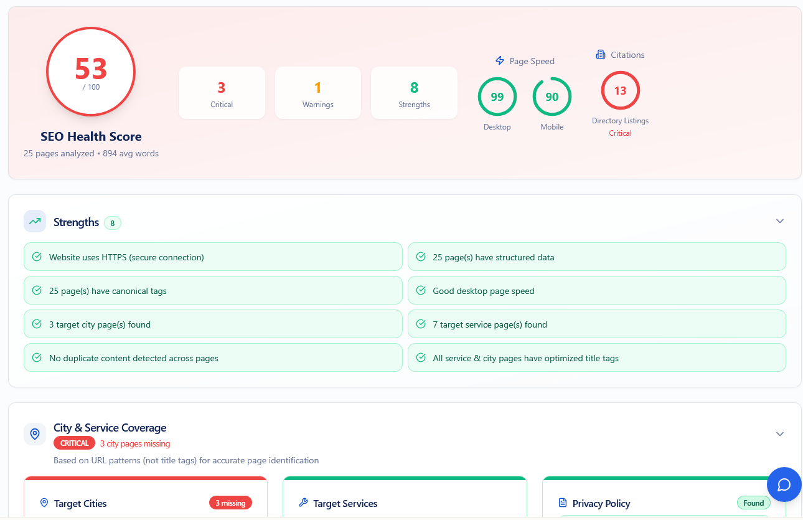Click the CRITICAL badge under City & Service Coverage
This screenshot has height=520, width=803.
point(74,443)
